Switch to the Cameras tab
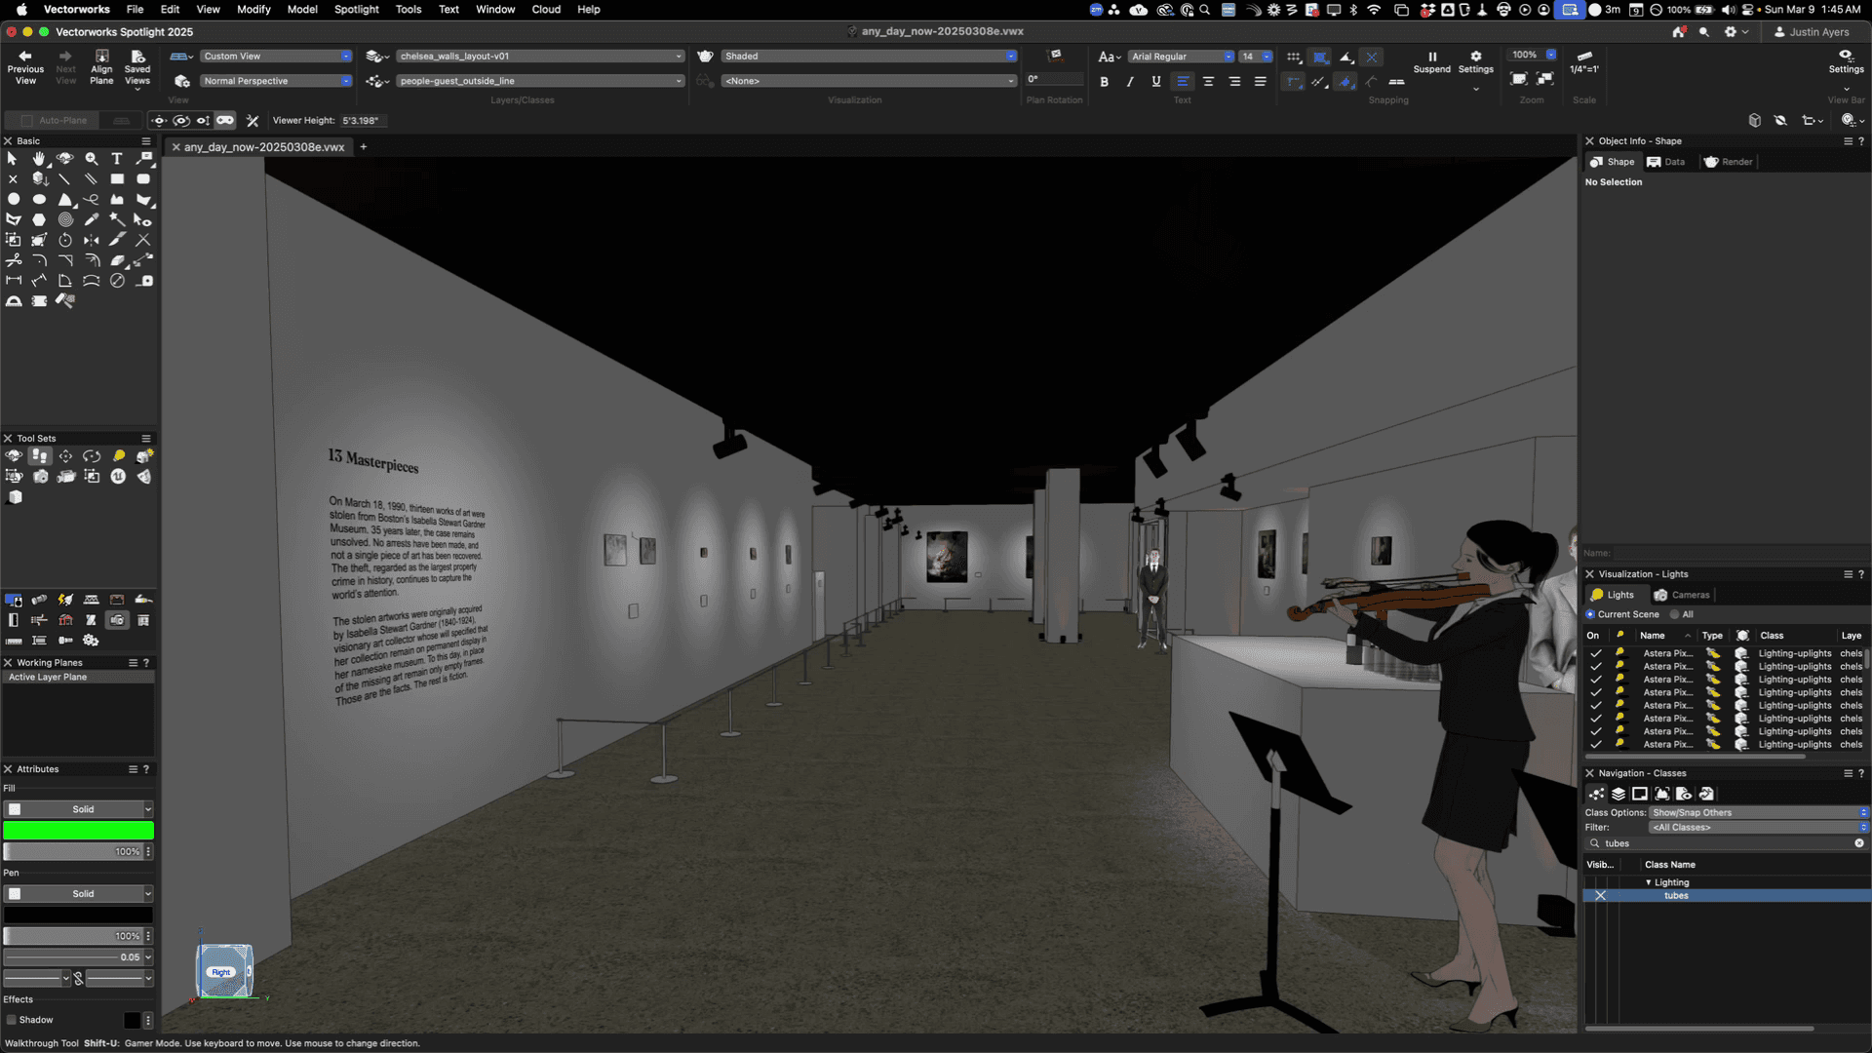This screenshot has height=1053, width=1872. pyautogui.click(x=1682, y=595)
